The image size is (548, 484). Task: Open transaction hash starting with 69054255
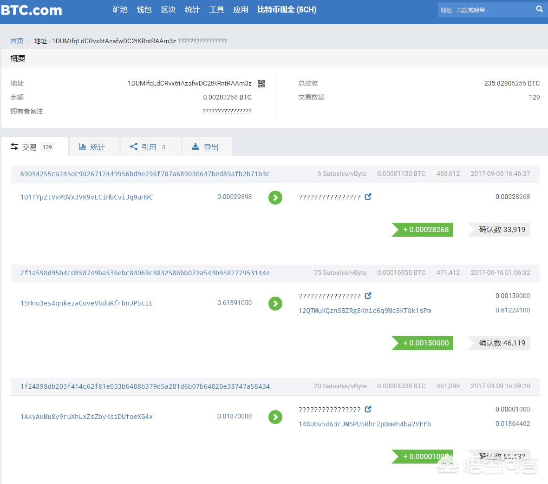145,174
